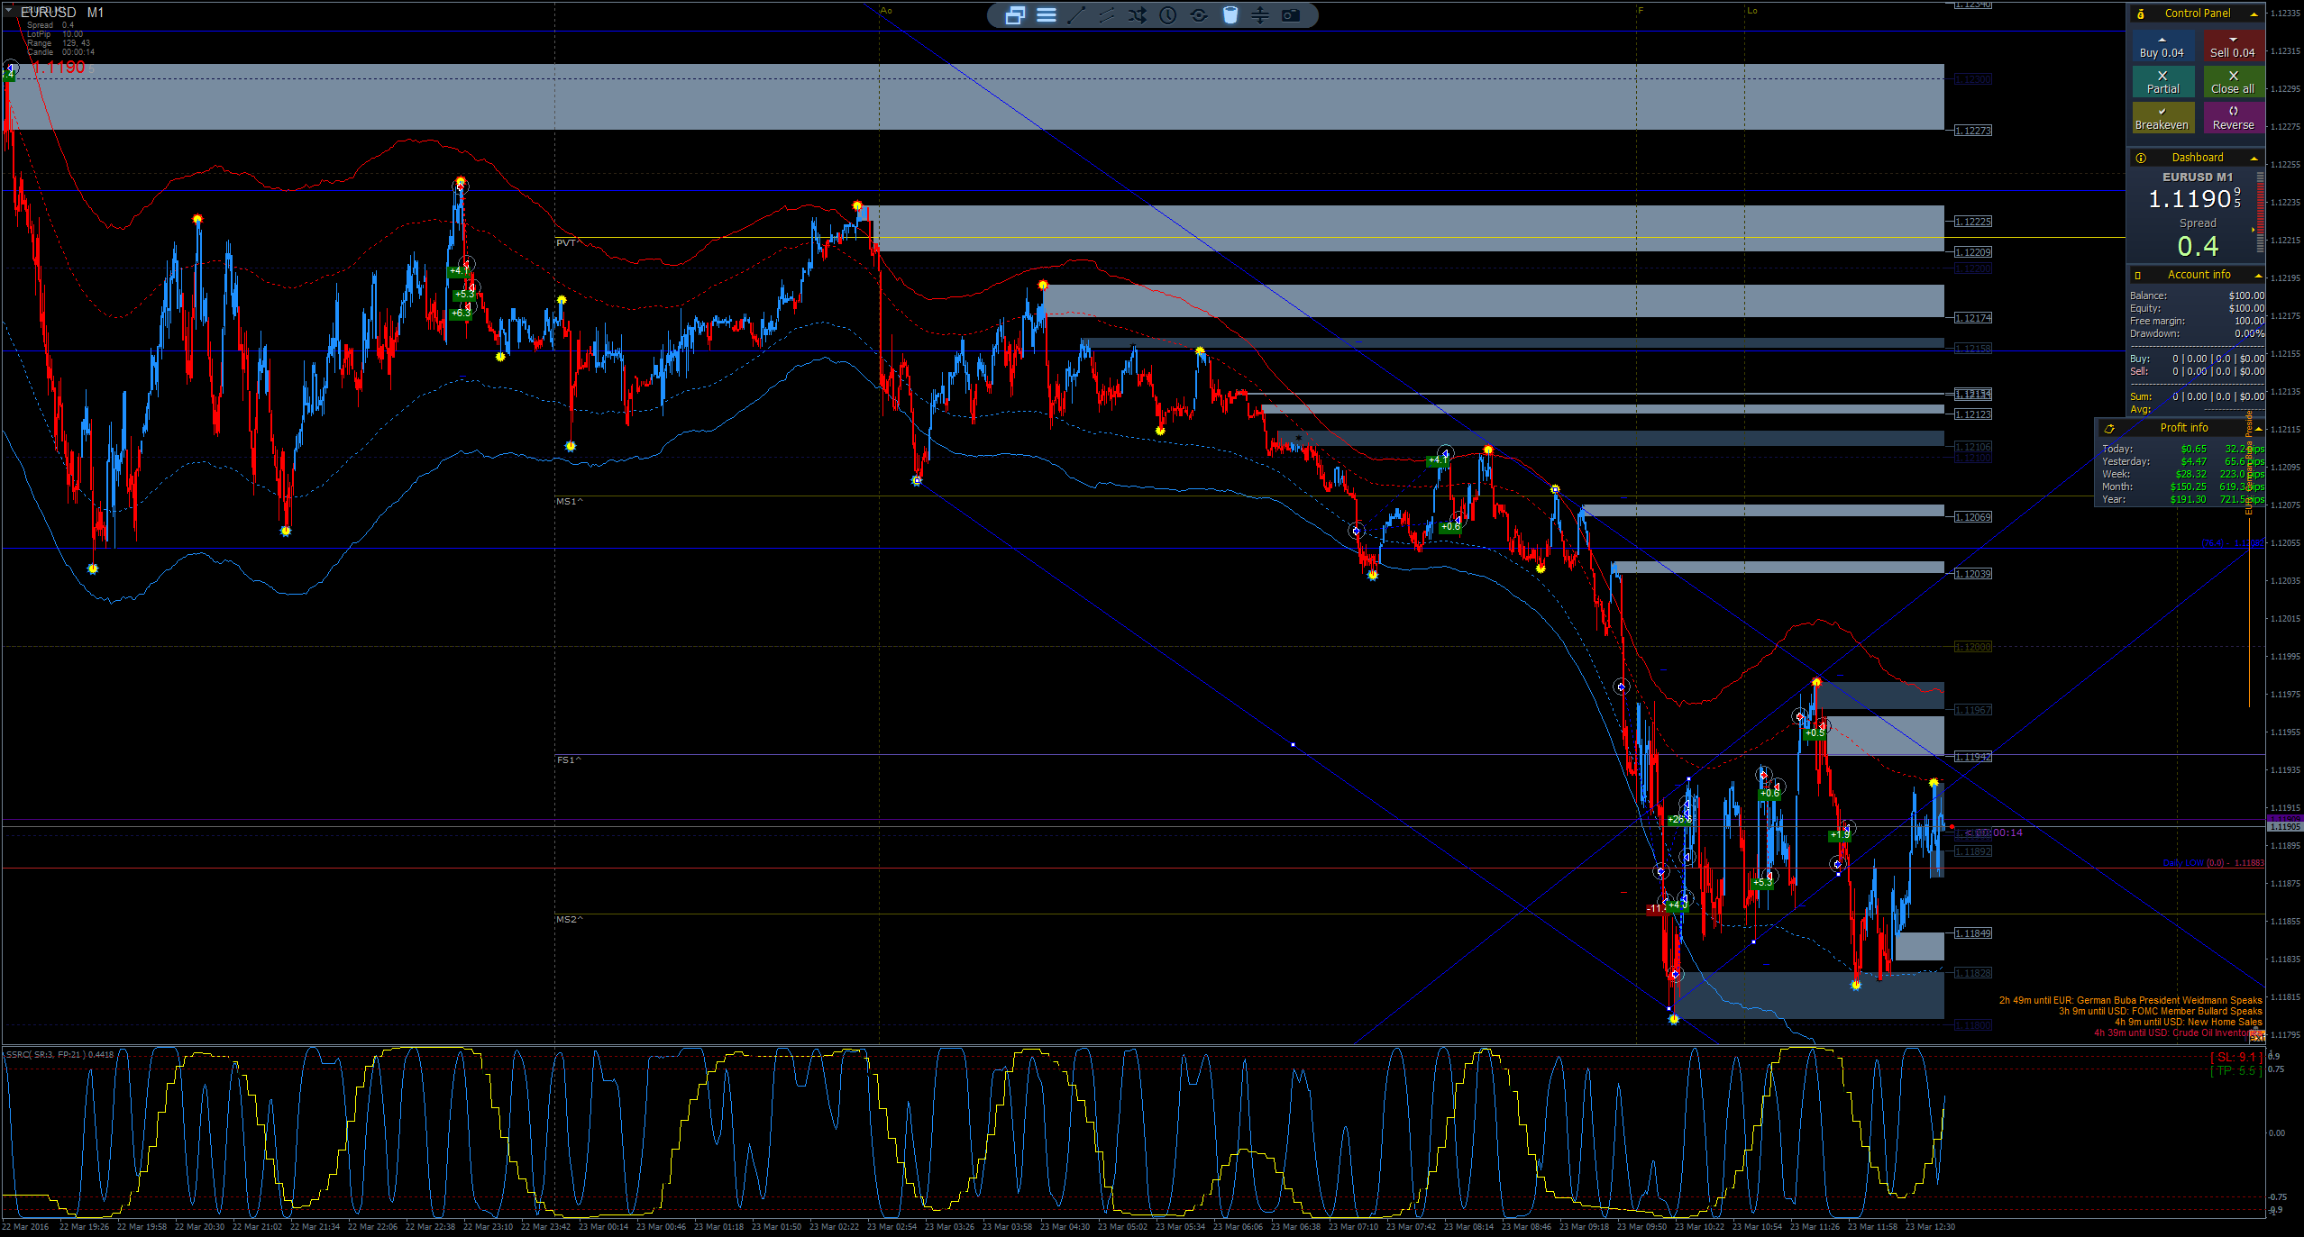Click the 1.12069 price level label
Screen dimensions: 2304x1237
tap(1972, 517)
